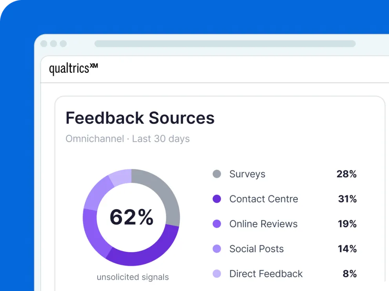389x291 pixels.
Task: Click the 31% Contact Centre value
Action: (347, 199)
